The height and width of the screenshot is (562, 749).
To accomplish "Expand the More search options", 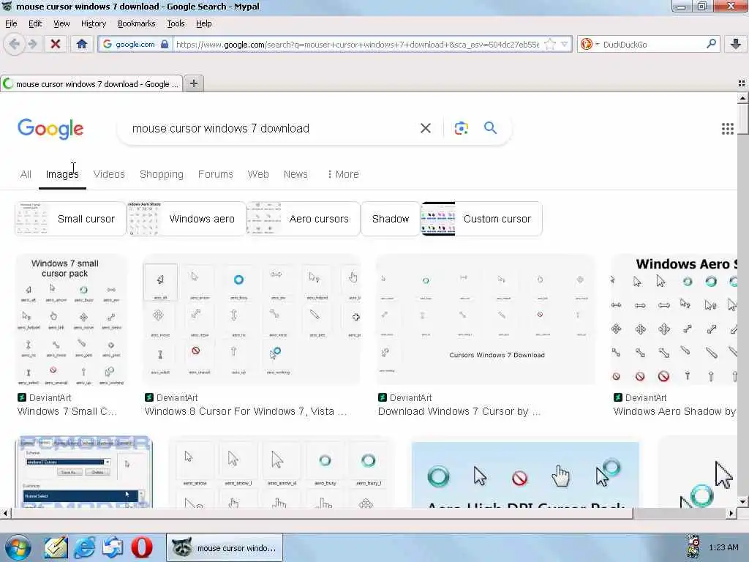I will point(342,174).
